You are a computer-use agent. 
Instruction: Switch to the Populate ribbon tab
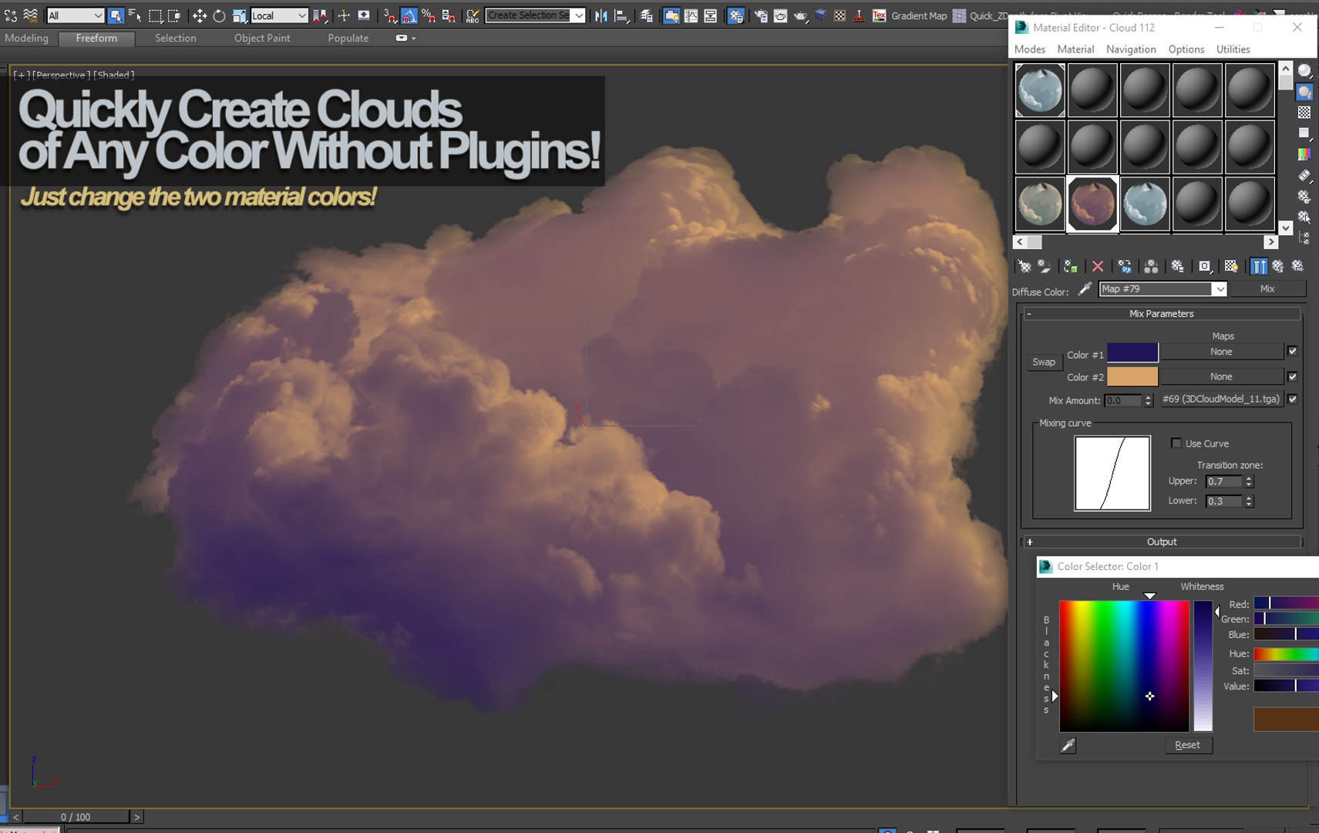(x=348, y=38)
